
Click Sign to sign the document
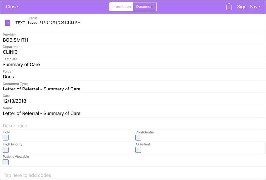tap(242, 7)
